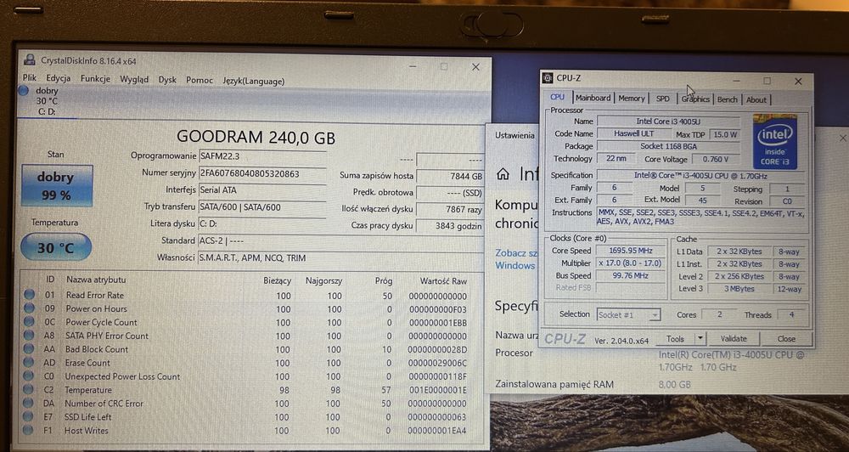849x452 pixels.
Task: Switch to the SPD tab in CPU-Z
Action: coord(663,99)
